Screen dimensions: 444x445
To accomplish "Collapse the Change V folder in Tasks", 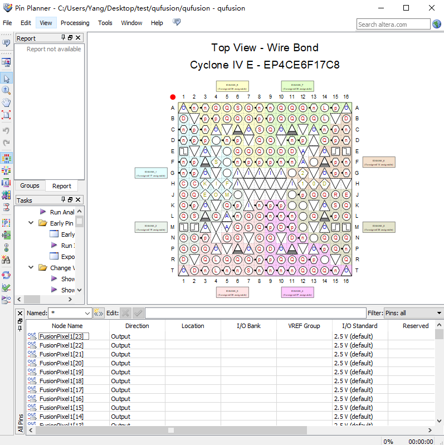I will [x=31, y=267].
